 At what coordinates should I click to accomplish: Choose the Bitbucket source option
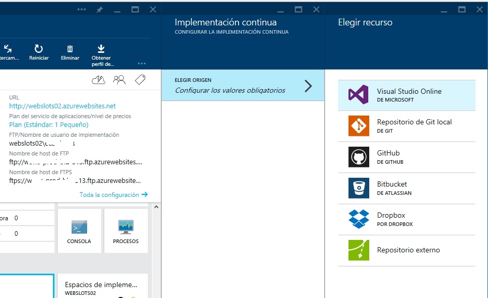coord(407,188)
